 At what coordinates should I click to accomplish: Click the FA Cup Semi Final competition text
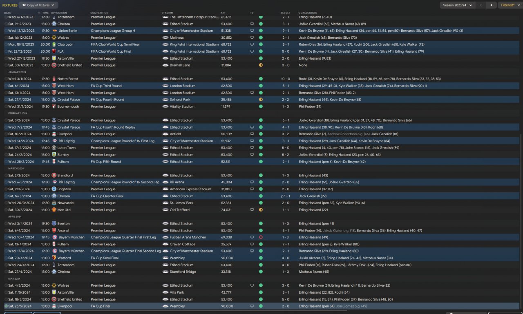point(105,258)
